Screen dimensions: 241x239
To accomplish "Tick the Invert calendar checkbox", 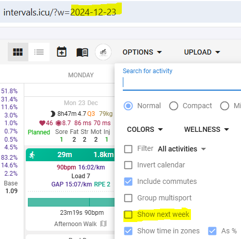I will 128,165.
